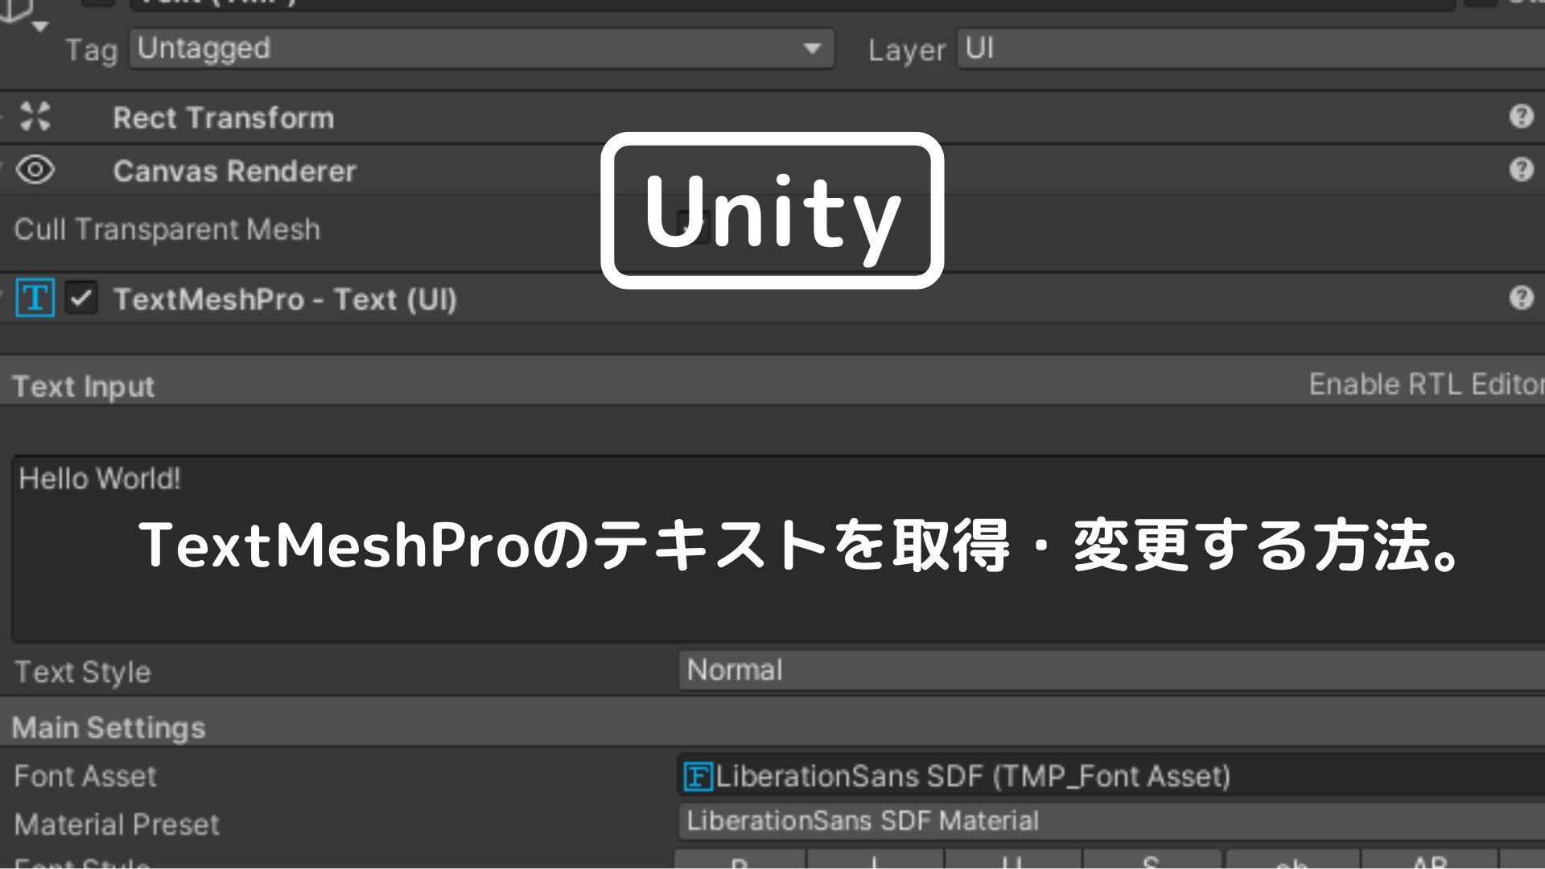The height and width of the screenshot is (869, 1545).
Task: Click the Rect Transform component icon
Action: click(35, 117)
